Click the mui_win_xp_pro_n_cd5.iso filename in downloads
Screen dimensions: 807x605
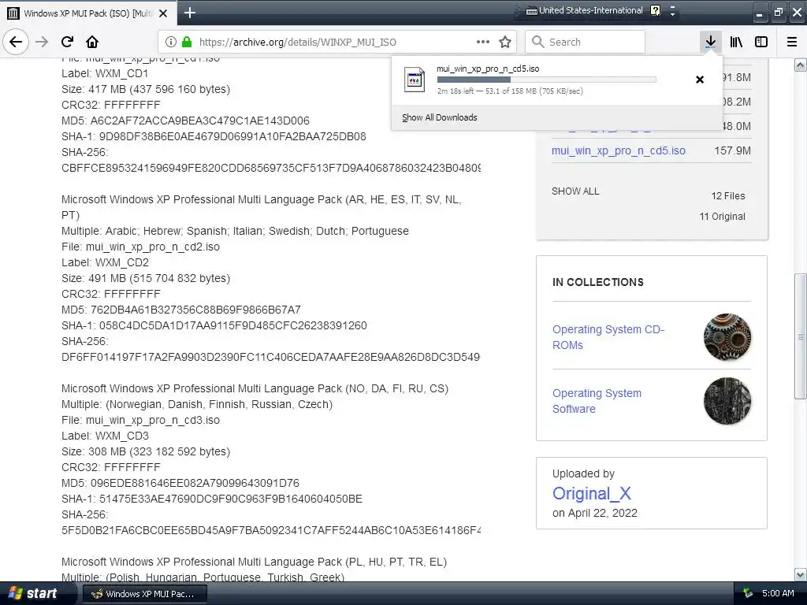[488, 69]
